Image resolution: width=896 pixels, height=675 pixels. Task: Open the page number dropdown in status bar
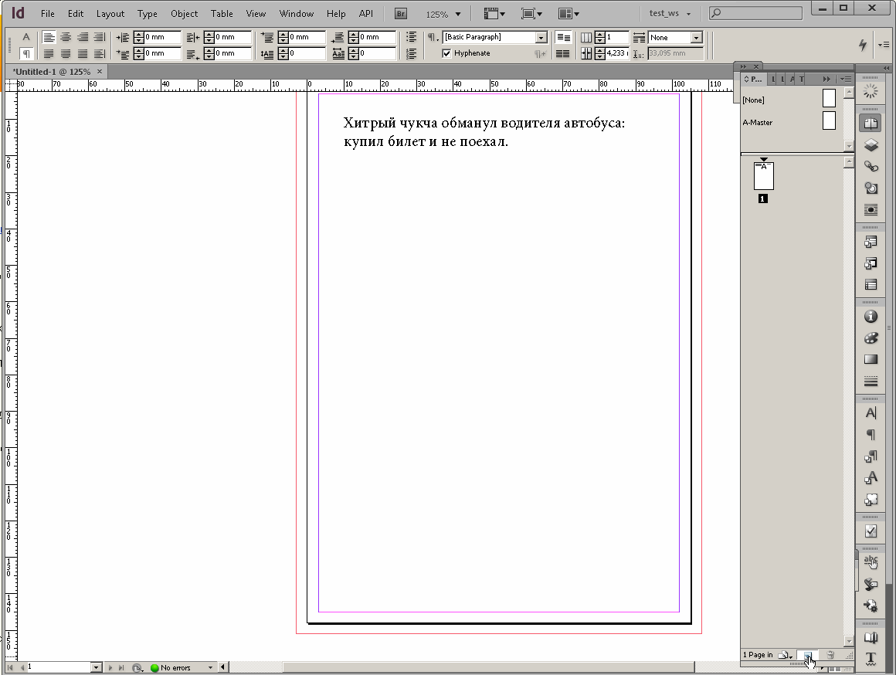tap(96, 667)
